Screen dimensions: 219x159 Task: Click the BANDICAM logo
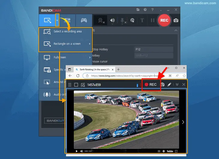point(51,10)
